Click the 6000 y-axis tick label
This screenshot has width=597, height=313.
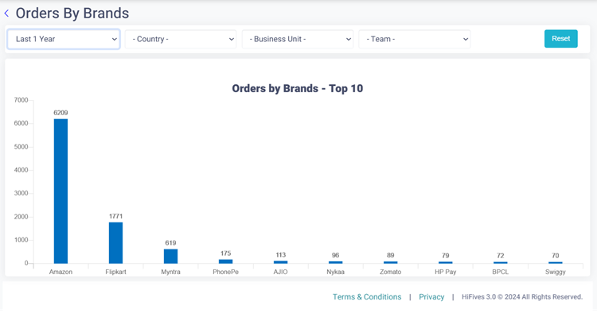point(21,123)
